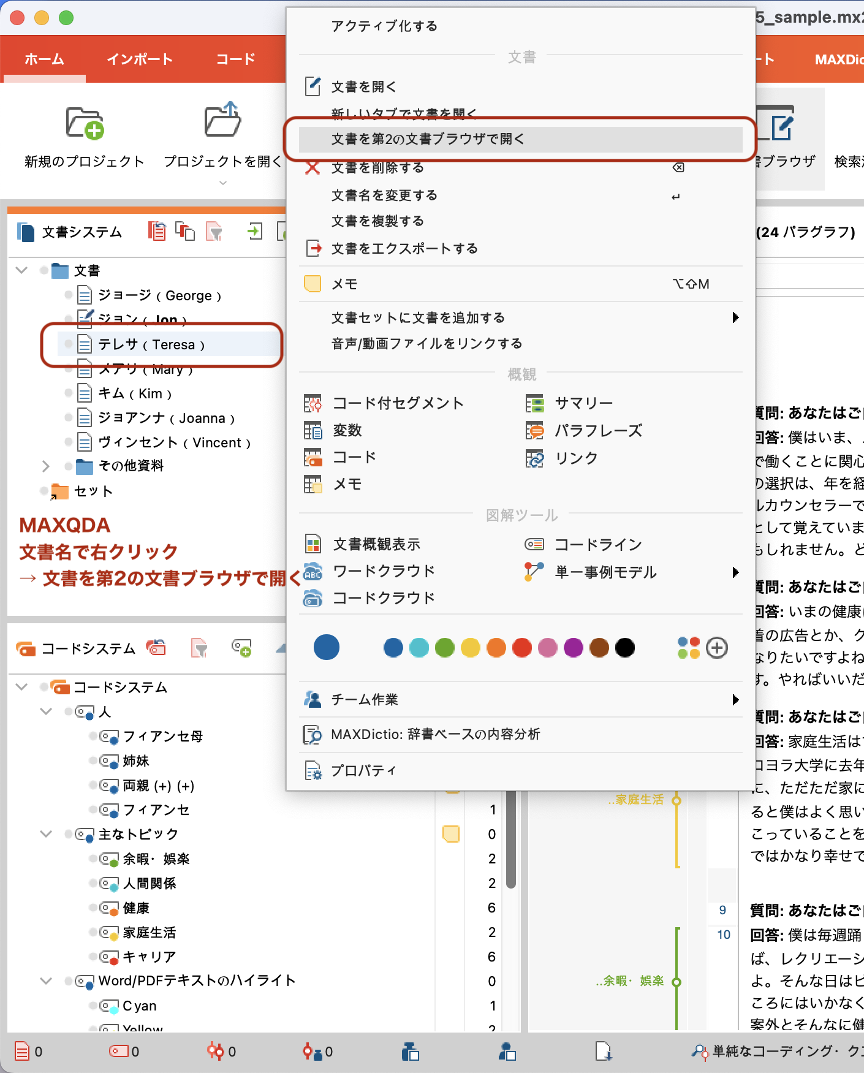Open ワードクラウド icon

313,571
